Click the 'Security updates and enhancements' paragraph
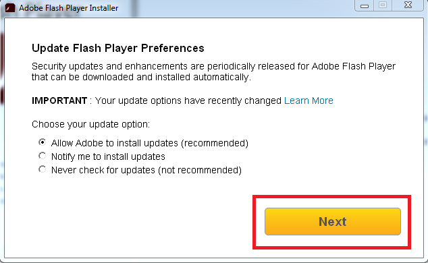Screen dimensions: 428x263 (213, 71)
